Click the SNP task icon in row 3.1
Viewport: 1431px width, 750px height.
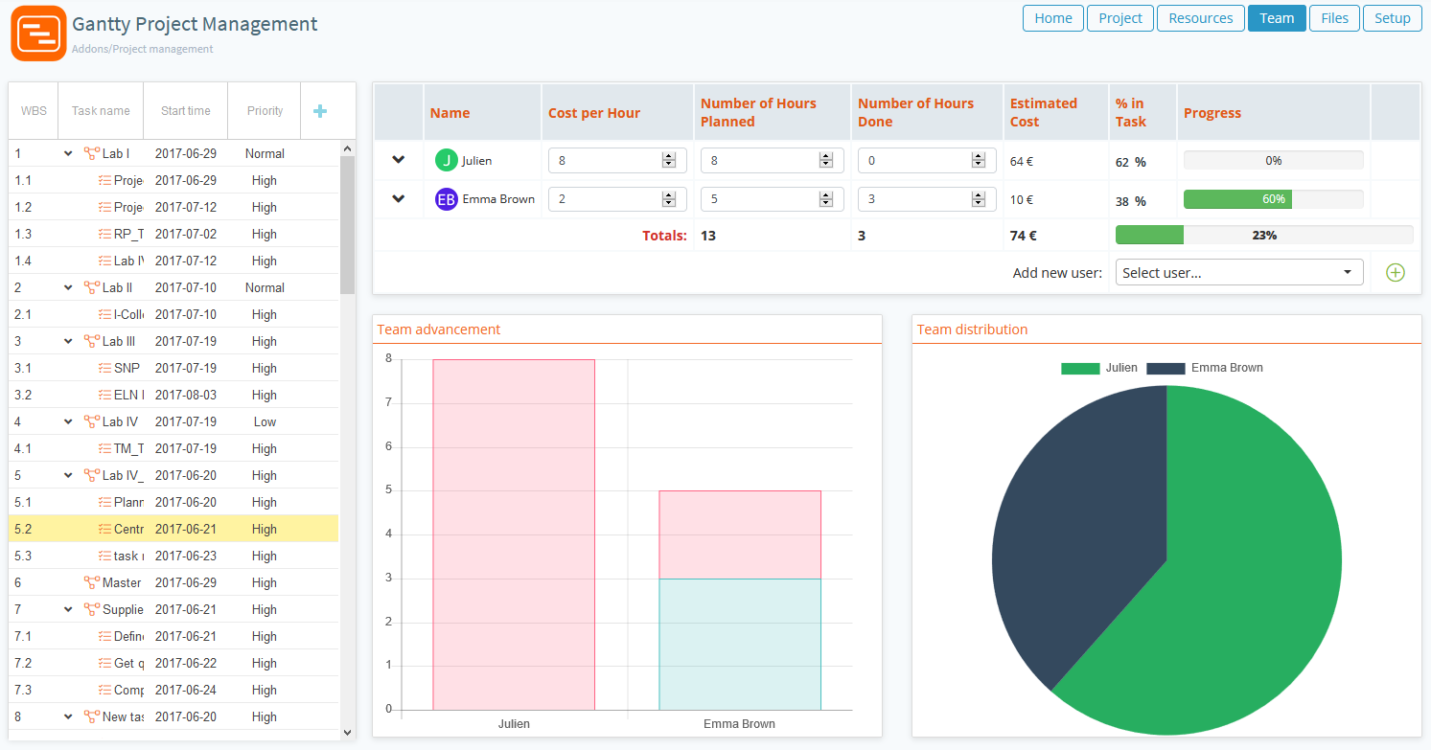(104, 368)
